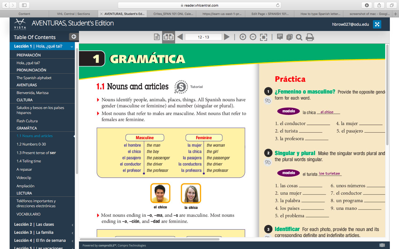Viewport: 399px width, 249px height.
Task: Open A repasar section
Action: (24, 169)
